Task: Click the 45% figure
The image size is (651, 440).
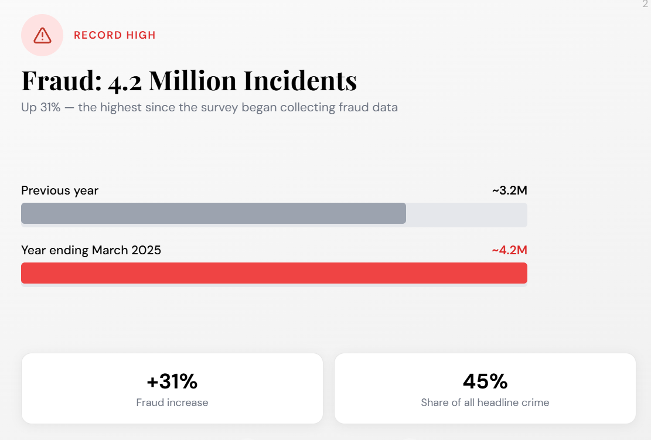Action: click(x=485, y=381)
